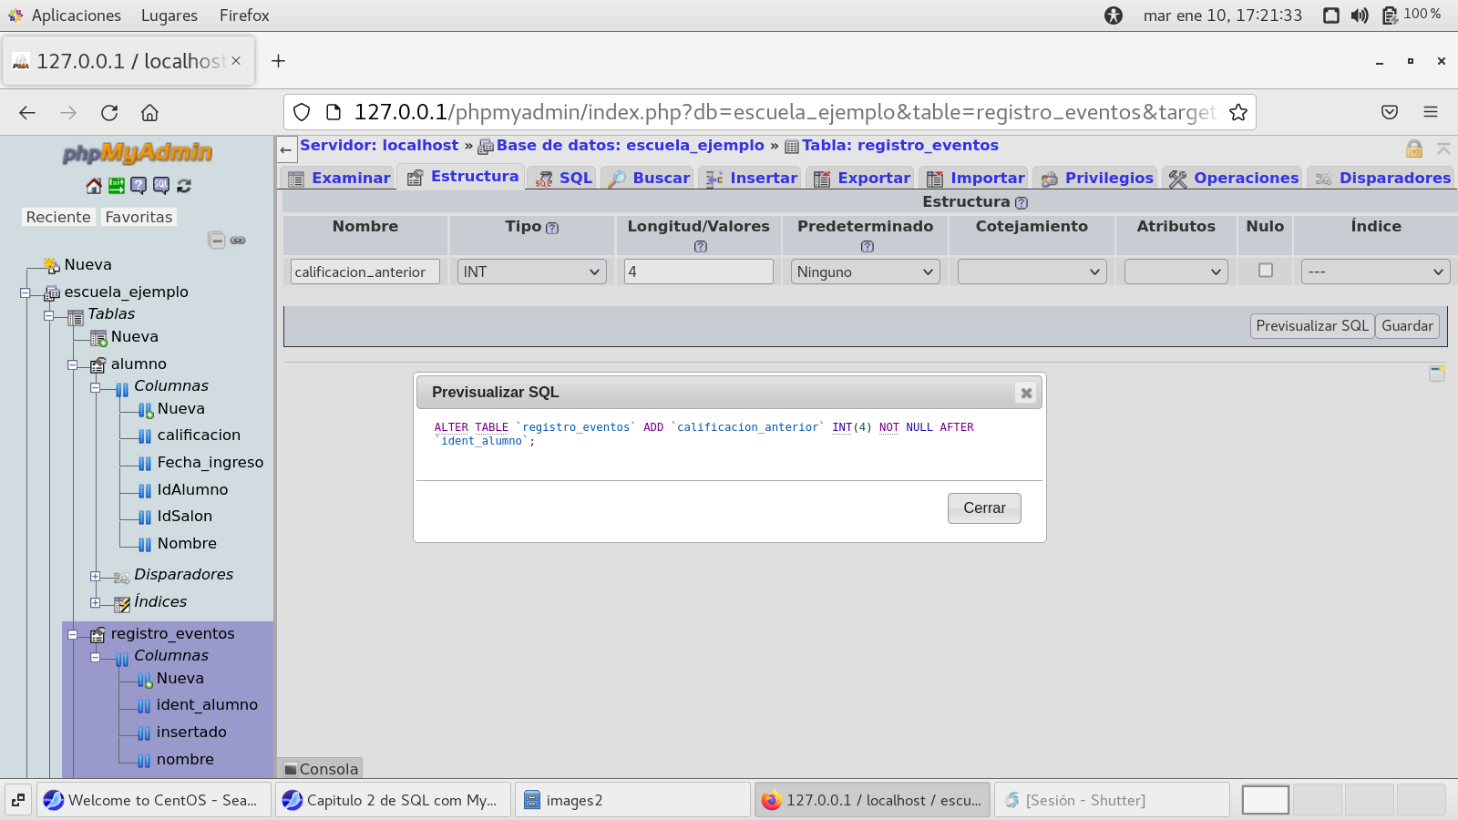This screenshot has width=1458, height=820.
Task: Click the link chain icon in sidebar
Action: 238,241
